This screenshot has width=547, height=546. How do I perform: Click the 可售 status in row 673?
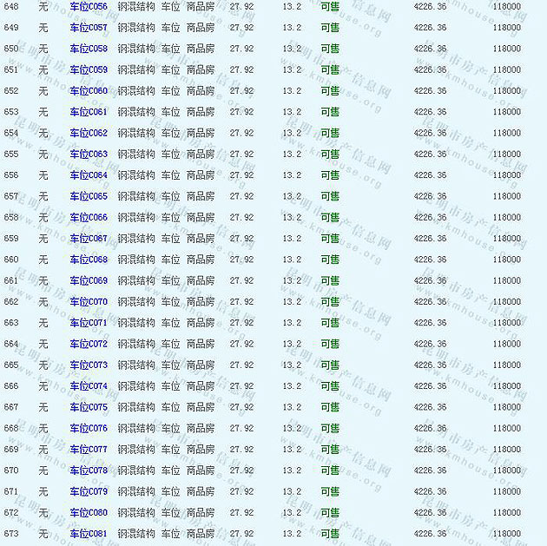[330, 534]
